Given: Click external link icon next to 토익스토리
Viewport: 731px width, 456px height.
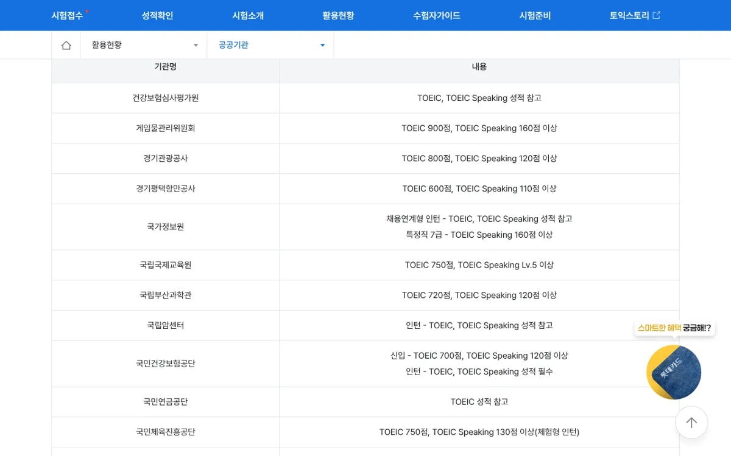Looking at the screenshot, I should pos(656,15).
